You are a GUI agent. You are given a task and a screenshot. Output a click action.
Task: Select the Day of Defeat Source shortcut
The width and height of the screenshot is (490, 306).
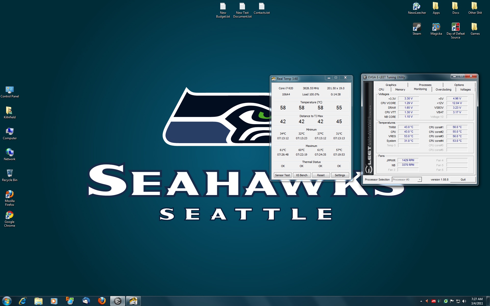456,31
